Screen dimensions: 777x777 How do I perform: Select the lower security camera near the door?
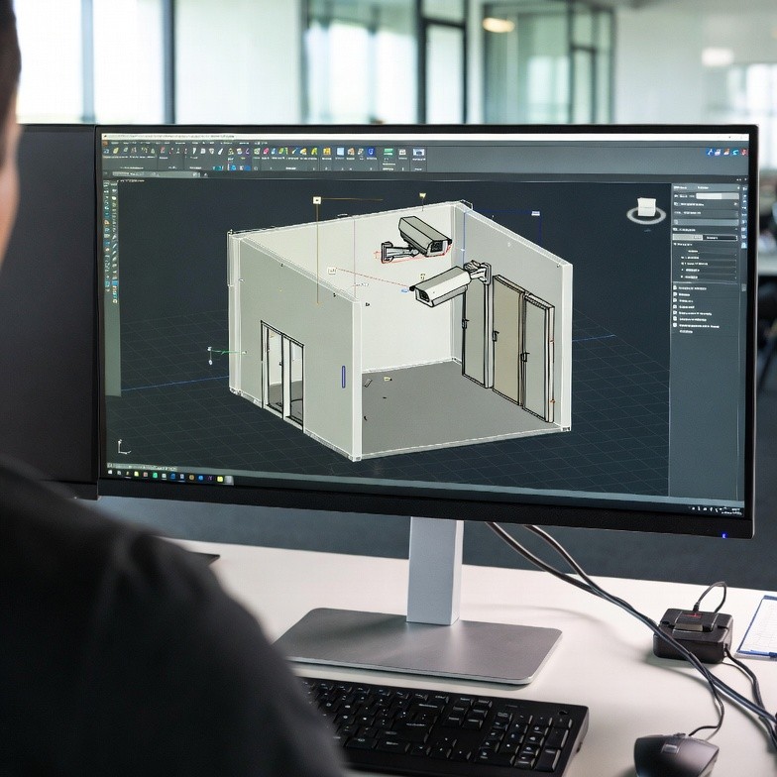tap(442, 286)
